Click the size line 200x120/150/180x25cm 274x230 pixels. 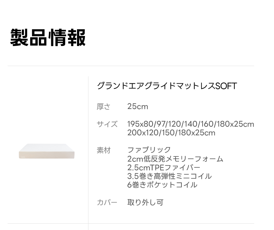(171, 133)
